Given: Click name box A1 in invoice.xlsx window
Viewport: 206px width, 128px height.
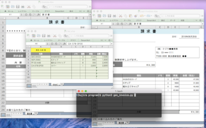Looking at the screenshot, I should pyautogui.click(x=10, y=14).
